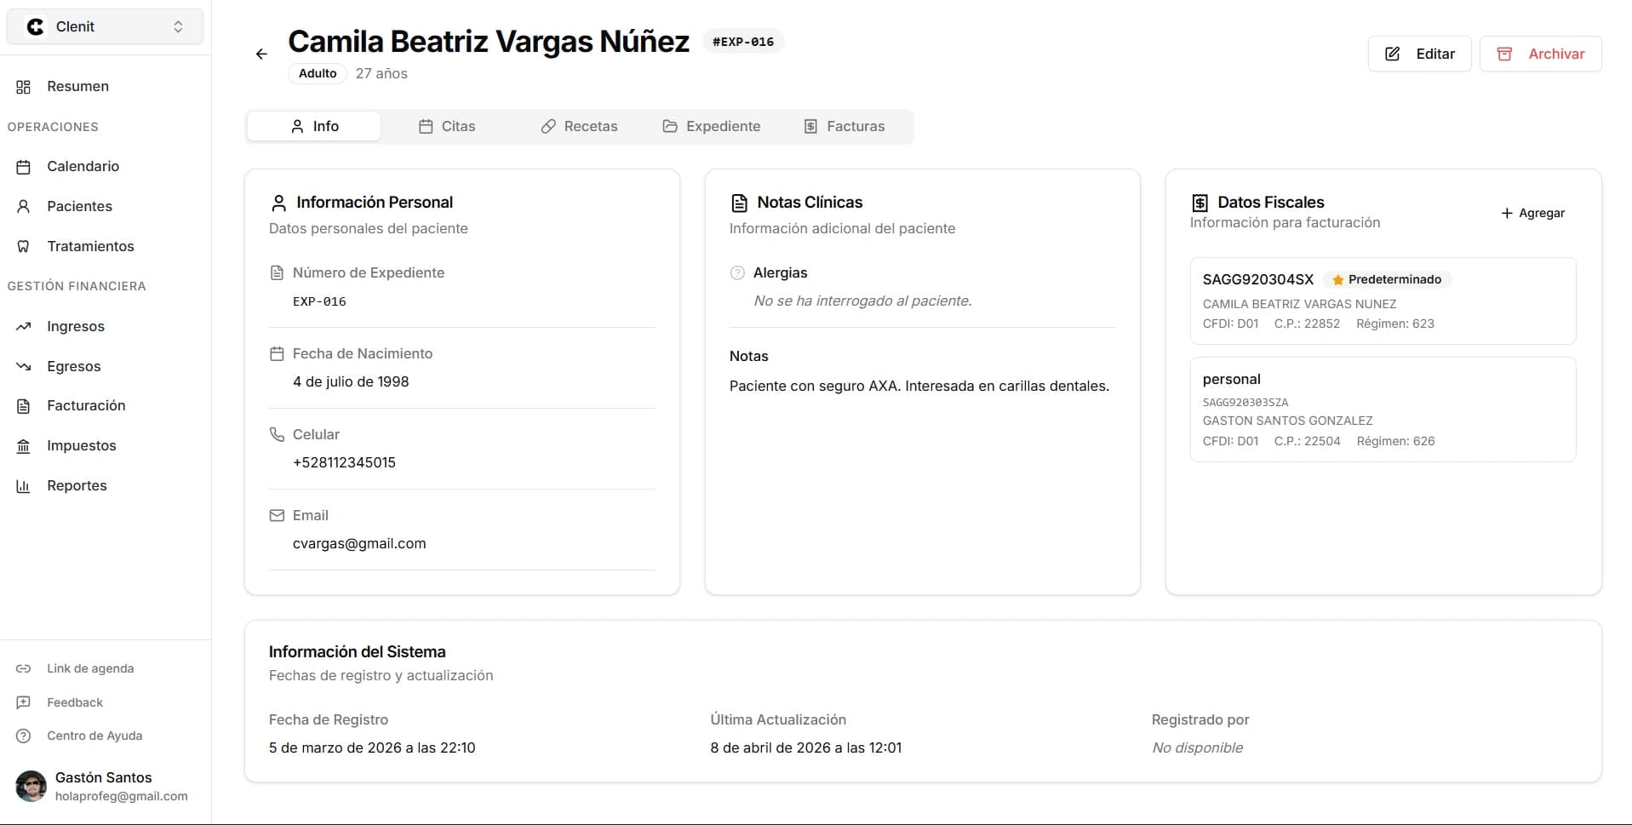Click the Facturación document icon
The image size is (1632, 825).
[x=24, y=406]
